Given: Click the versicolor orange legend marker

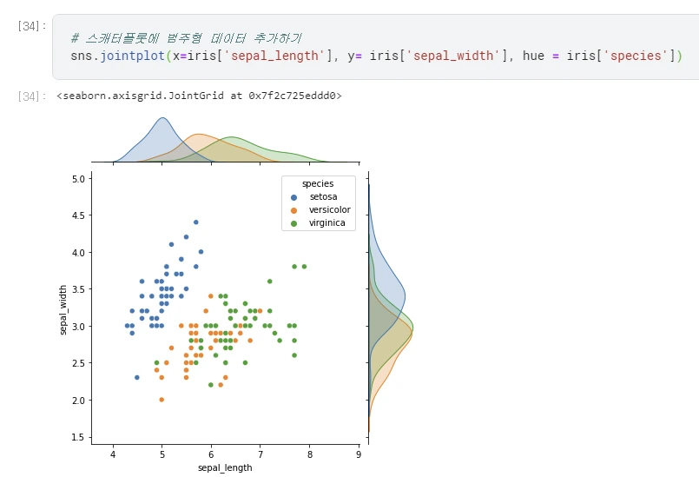Looking at the screenshot, I should 293,210.
